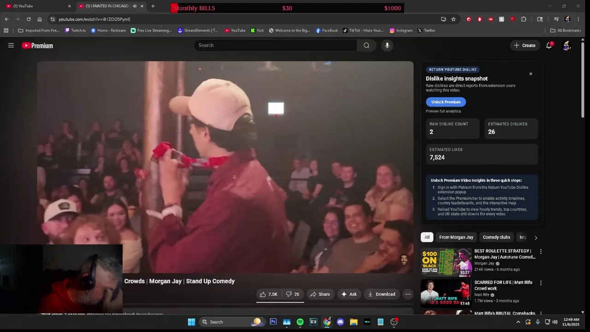590x332 pixels.
Task: Open the Instagram bookmark
Action: coord(401,30)
